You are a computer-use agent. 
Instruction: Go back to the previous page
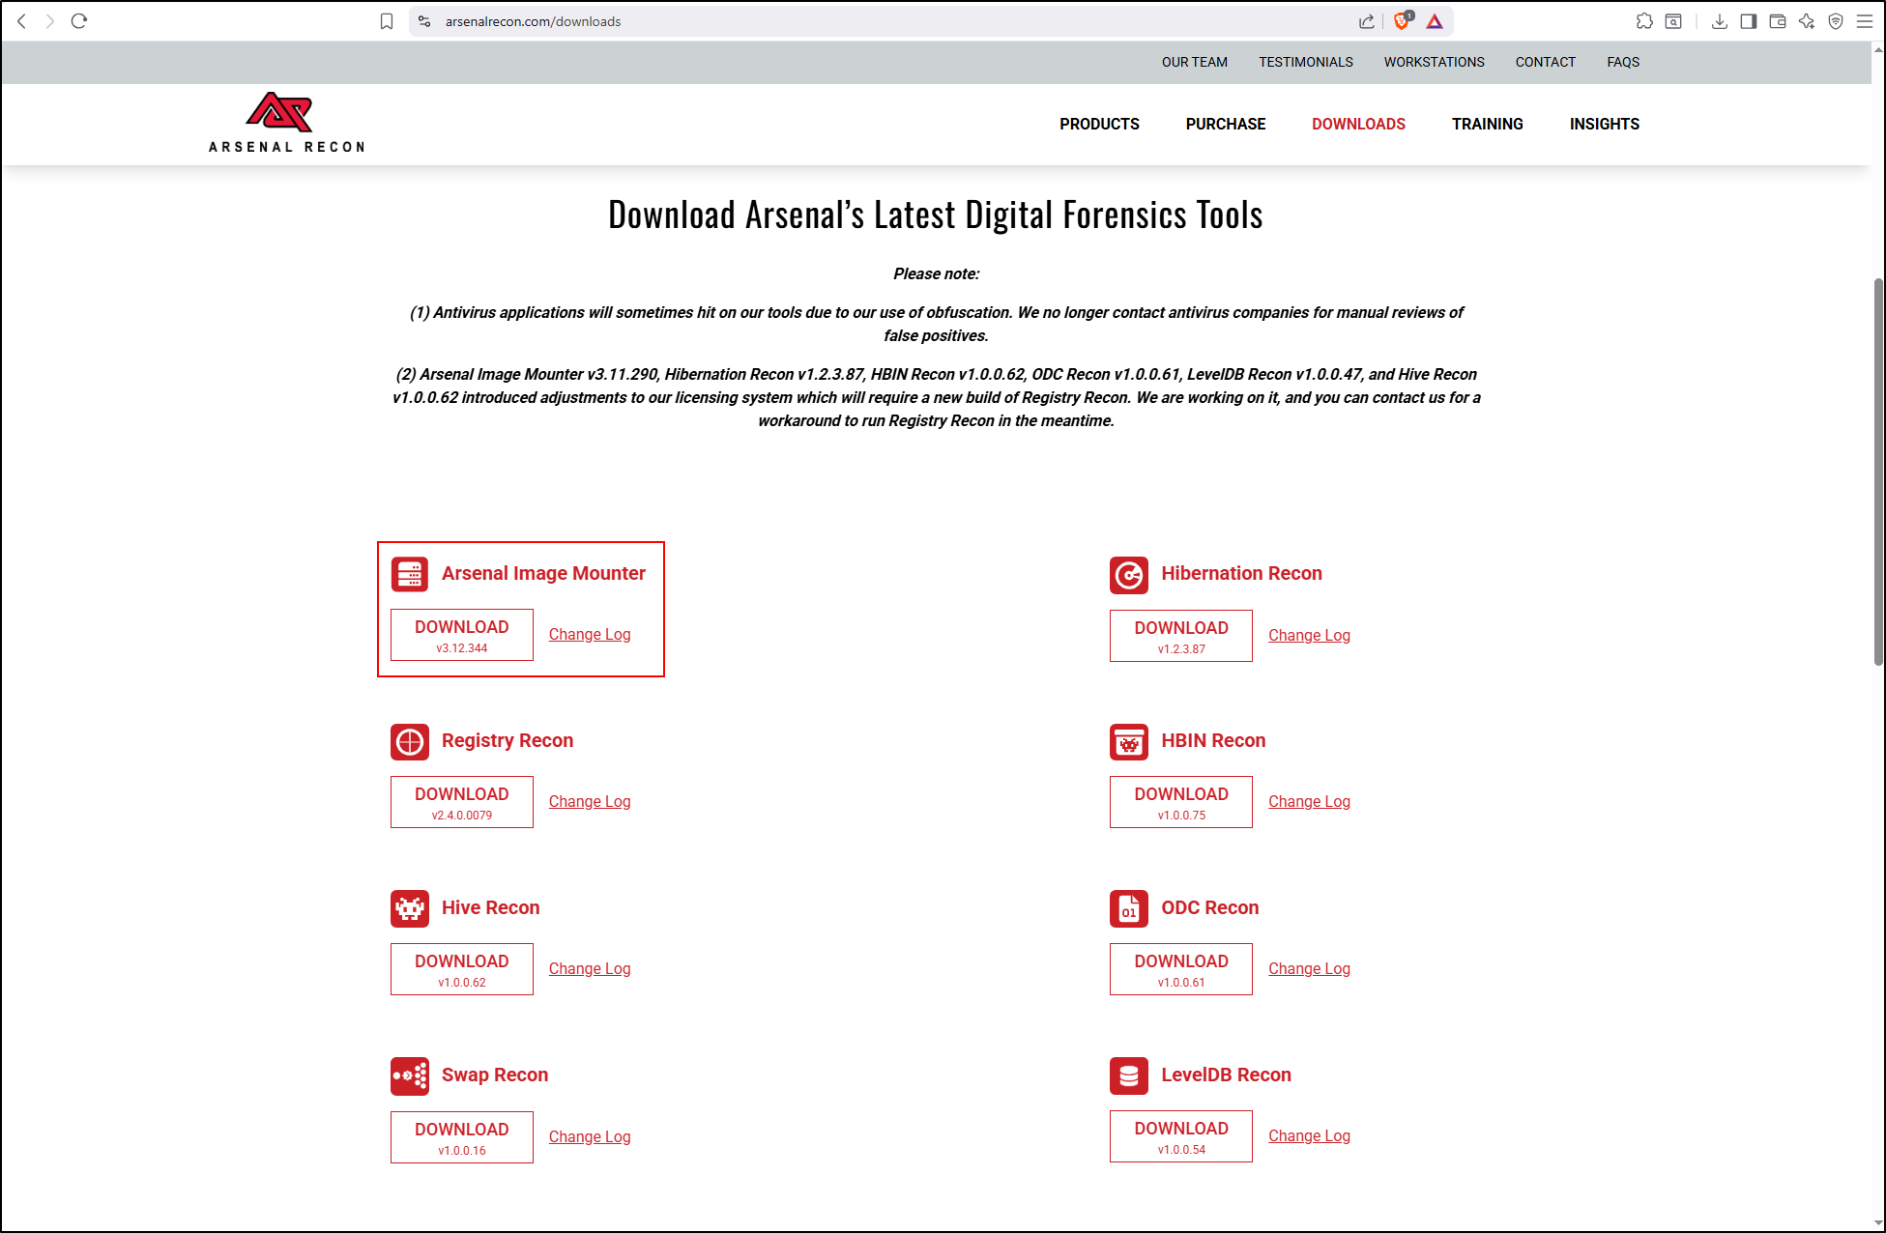click(21, 21)
